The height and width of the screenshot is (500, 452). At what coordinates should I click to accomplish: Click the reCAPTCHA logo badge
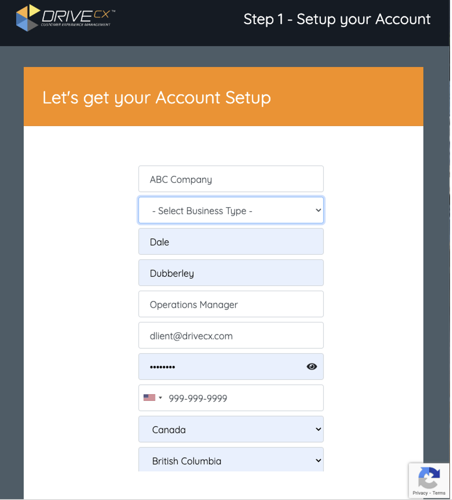[x=429, y=477]
